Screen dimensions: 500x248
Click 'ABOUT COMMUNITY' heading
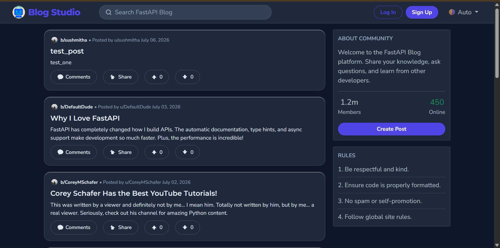pos(365,38)
